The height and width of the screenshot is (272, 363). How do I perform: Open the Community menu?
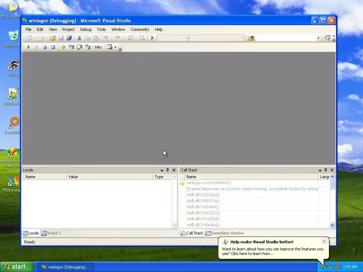[140, 29]
